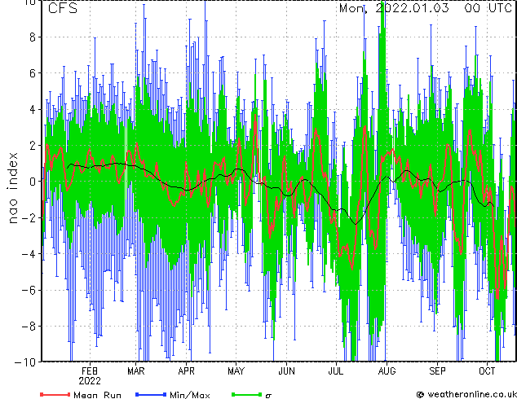Click the blue Min/Max legend swatch
The height and width of the screenshot is (399, 517).
tap(151, 394)
